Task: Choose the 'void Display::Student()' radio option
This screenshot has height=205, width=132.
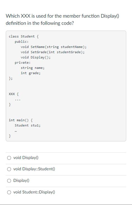Action: [9, 169]
